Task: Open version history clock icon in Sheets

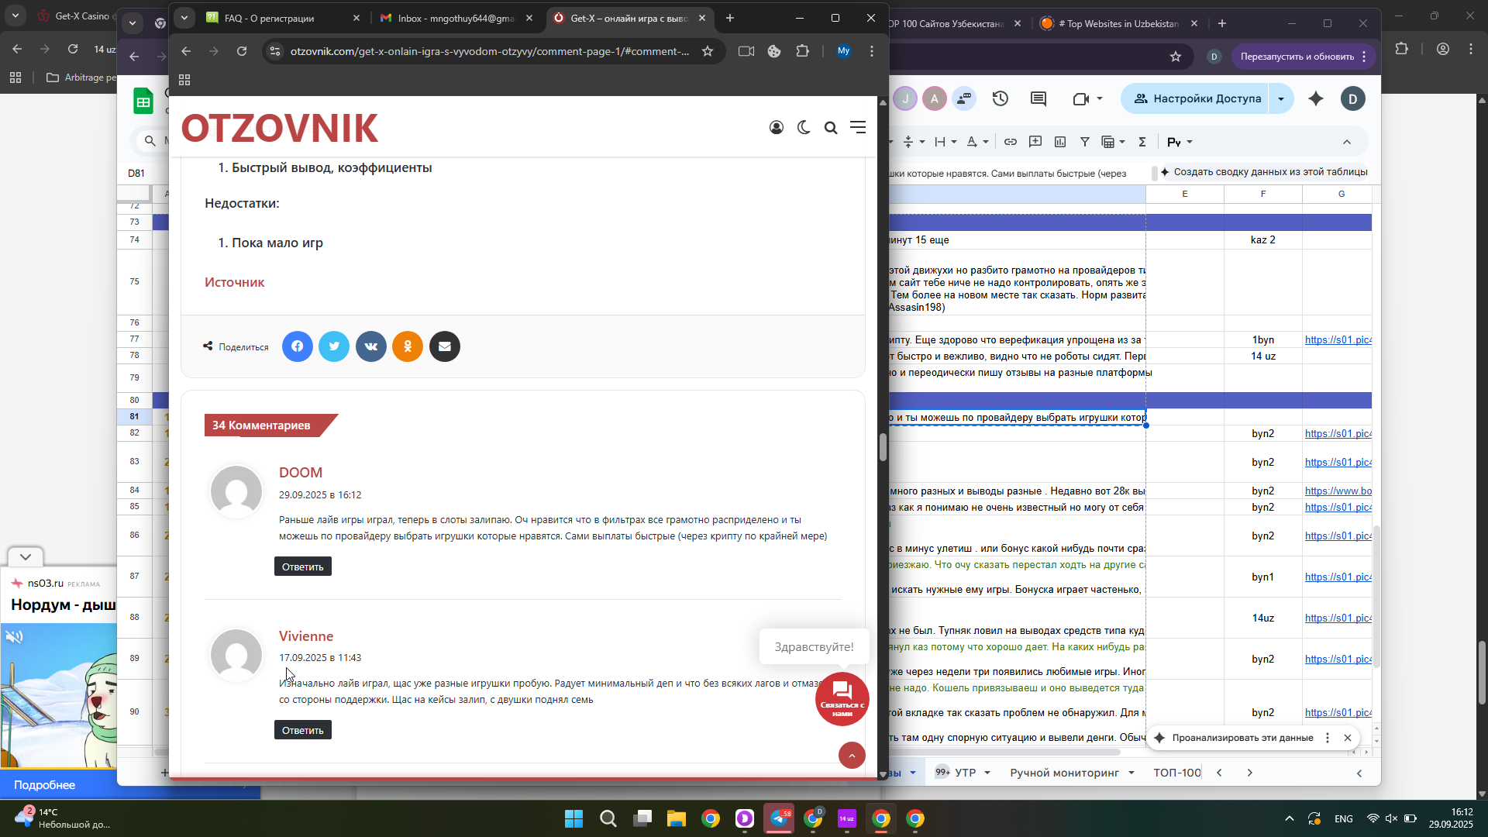Action: pos(1001,98)
